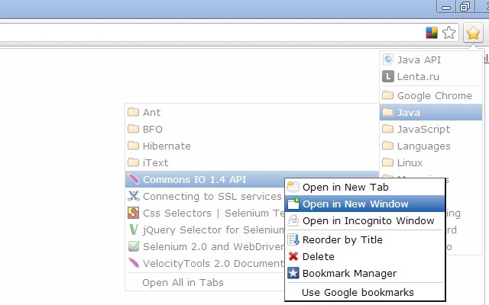This screenshot has height=305, width=489.
Task: Click Use Google bookmarks option
Action: (x=358, y=292)
